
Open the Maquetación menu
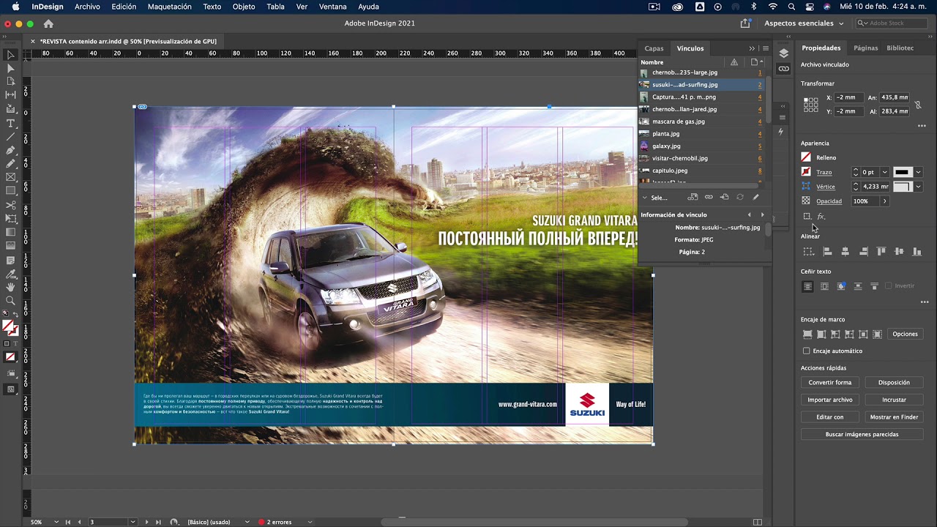click(169, 7)
